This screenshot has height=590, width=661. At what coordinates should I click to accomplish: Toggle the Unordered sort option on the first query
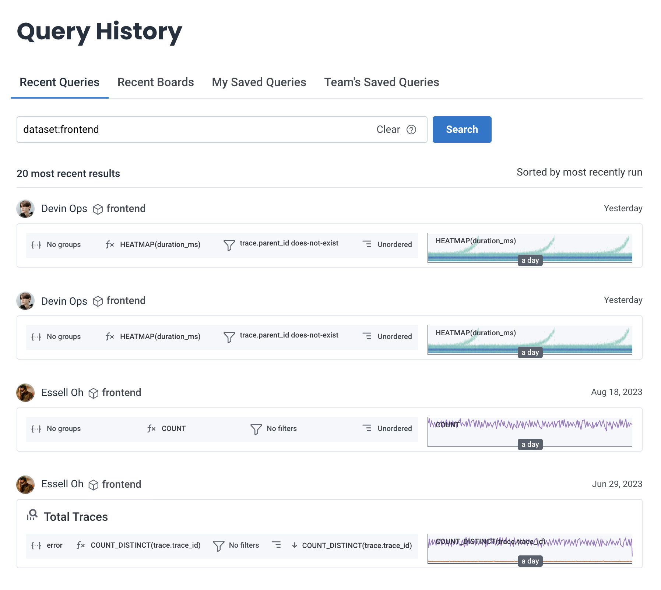(368, 244)
